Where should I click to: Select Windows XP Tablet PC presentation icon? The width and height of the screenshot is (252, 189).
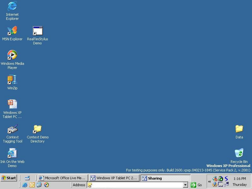(12, 104)
